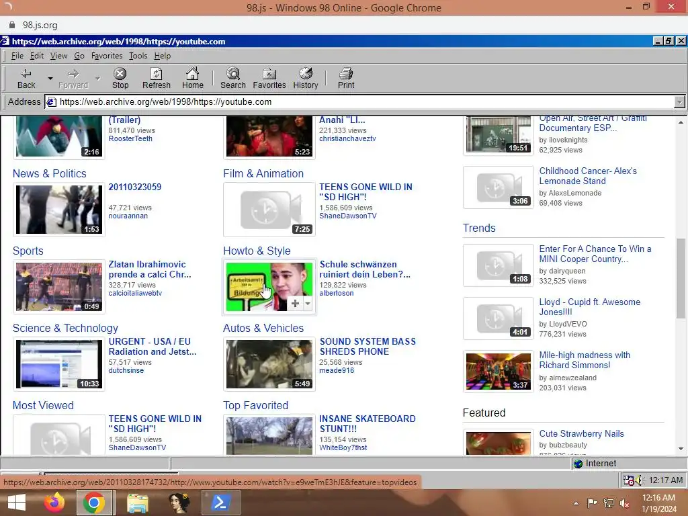Open the Tools menu
The height and width of the screenshot is (516, 688).
coord(138,56)
